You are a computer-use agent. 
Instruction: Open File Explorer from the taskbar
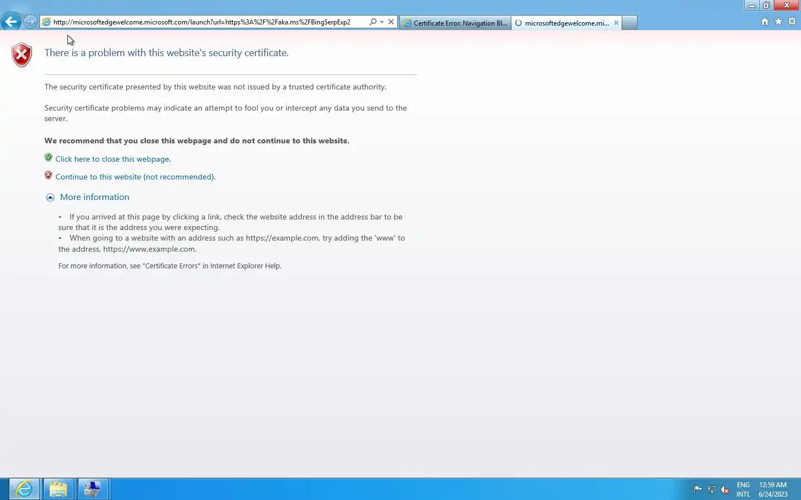coord(58,489)
